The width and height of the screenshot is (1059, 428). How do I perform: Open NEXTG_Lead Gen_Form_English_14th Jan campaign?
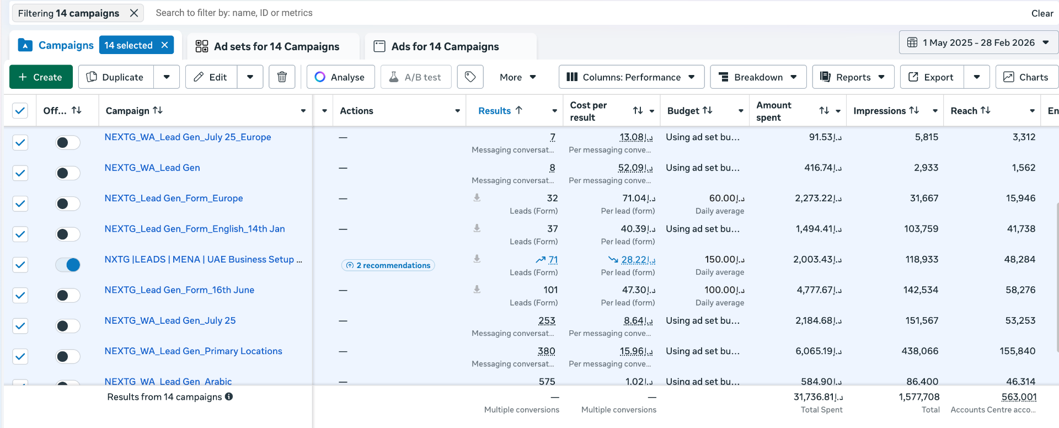coord(195,228)
